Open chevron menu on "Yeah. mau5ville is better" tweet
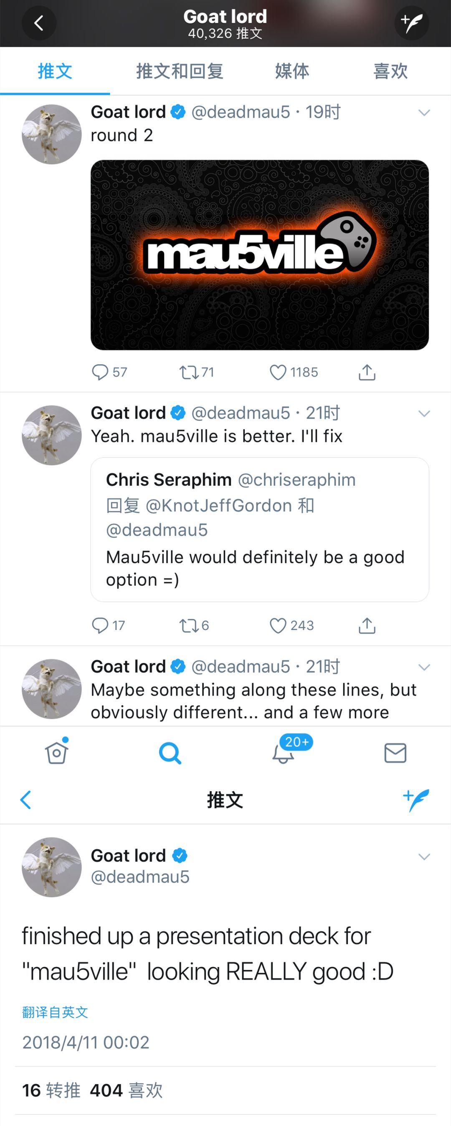 424,413
